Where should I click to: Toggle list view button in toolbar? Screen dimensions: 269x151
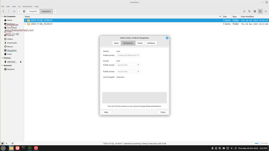pos(260,11)
